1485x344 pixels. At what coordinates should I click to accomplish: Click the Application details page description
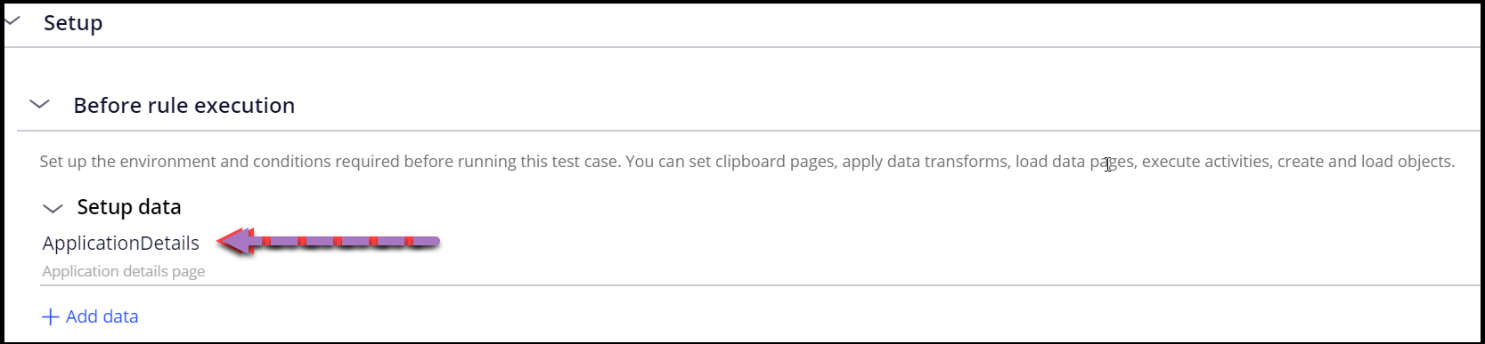(124, 271)
